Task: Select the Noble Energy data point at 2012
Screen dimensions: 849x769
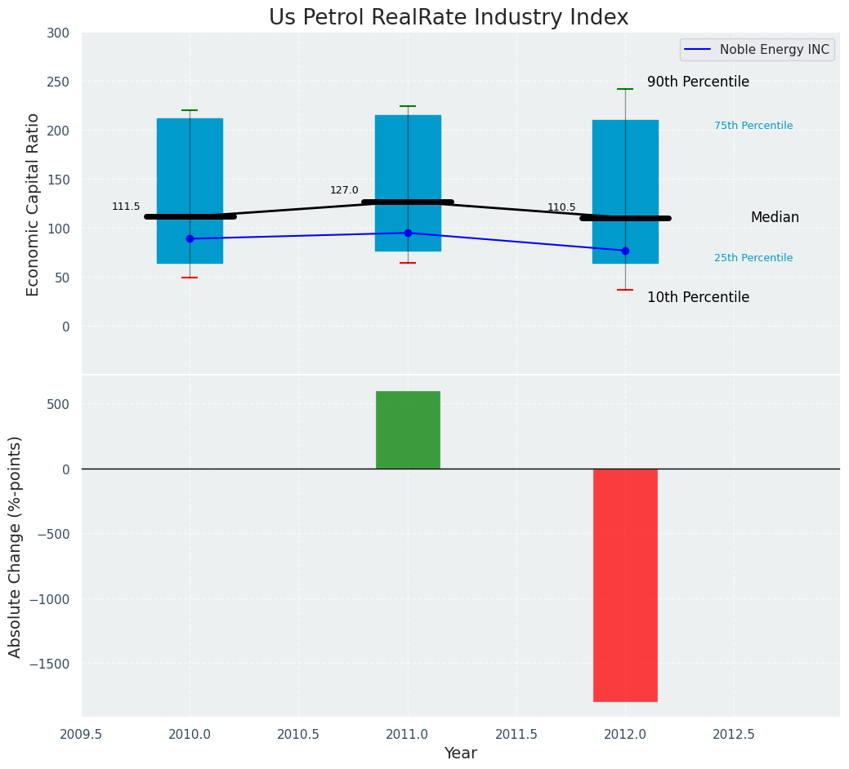Action: pos(625,251)
